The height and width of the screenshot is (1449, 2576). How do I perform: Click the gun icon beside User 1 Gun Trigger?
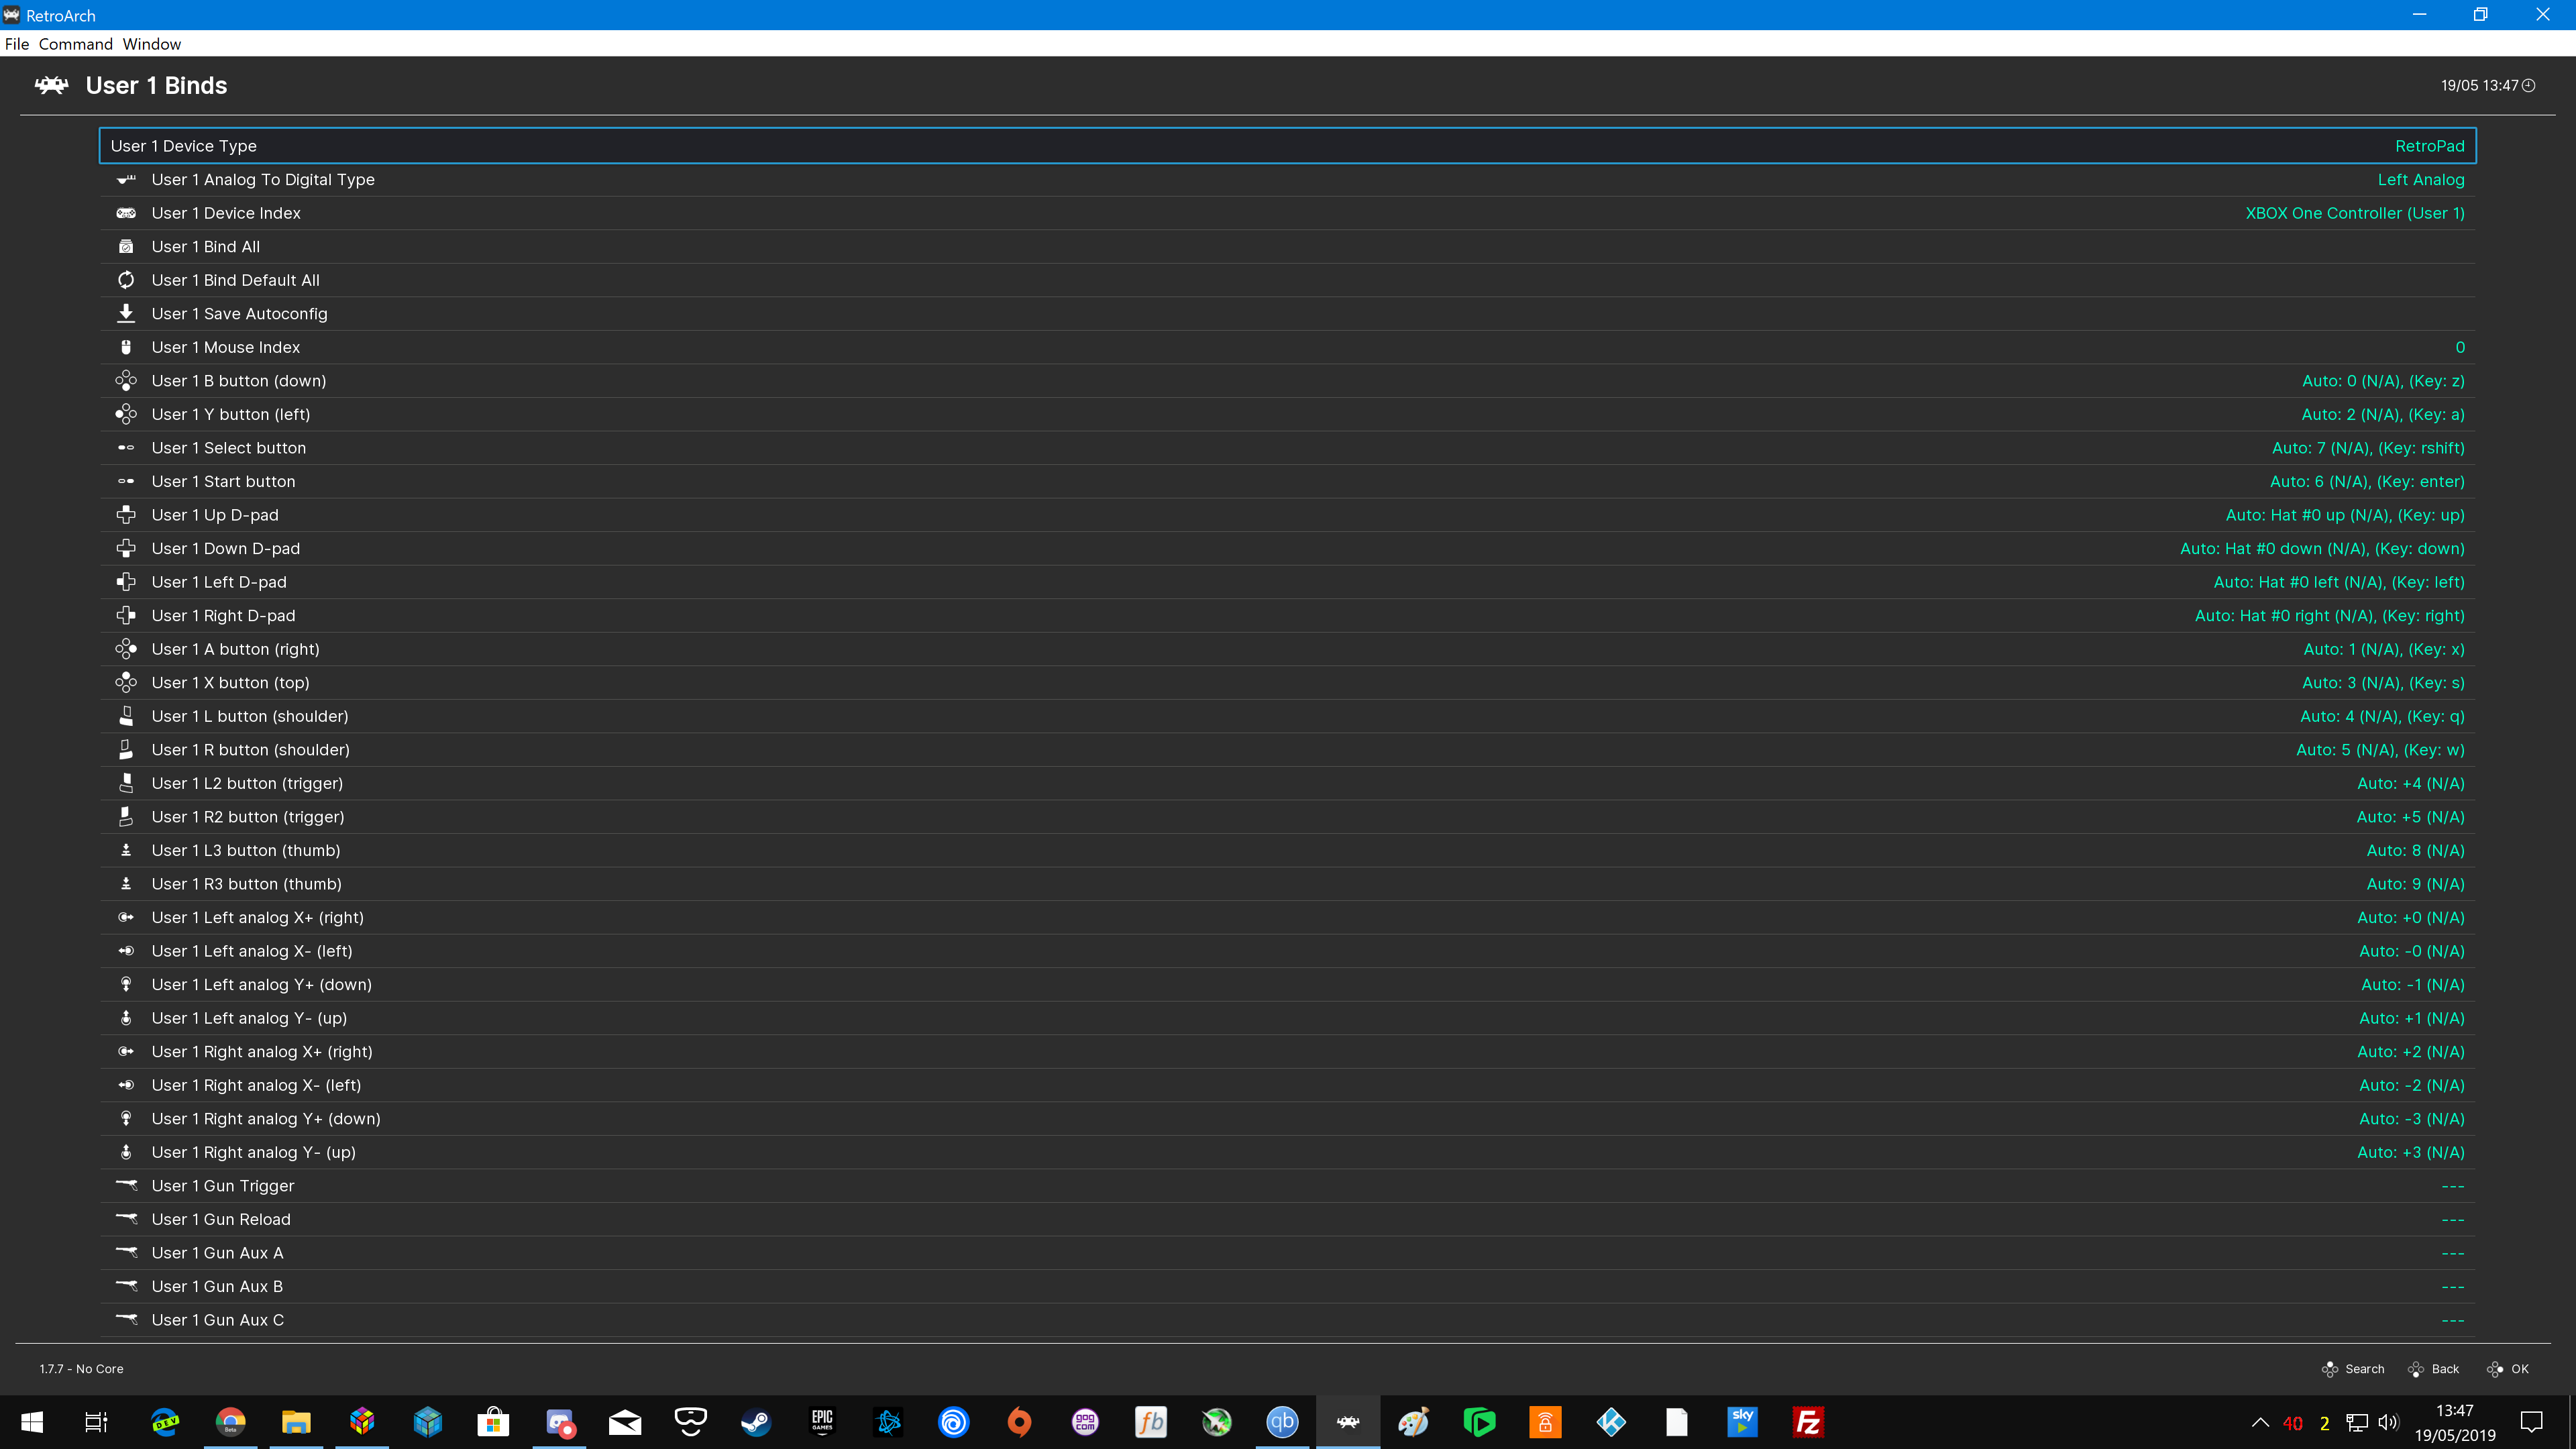click(126, 1185)
